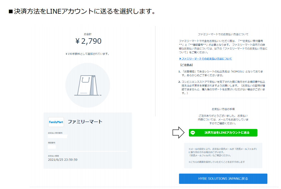Click the ご注文ありがとうございました message
This screenshot has height=189, width=281.
coord(223,120)
